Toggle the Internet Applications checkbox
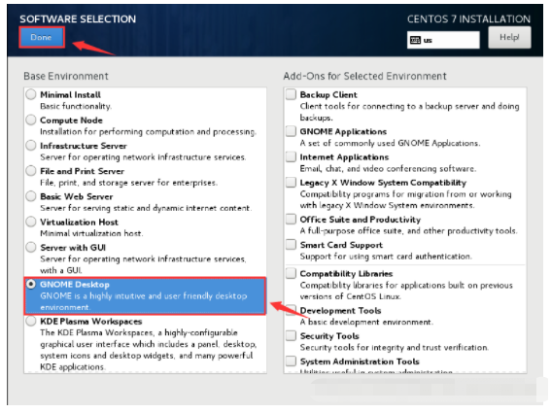This screenshot has width=551, height=413. tap(291, 156)
